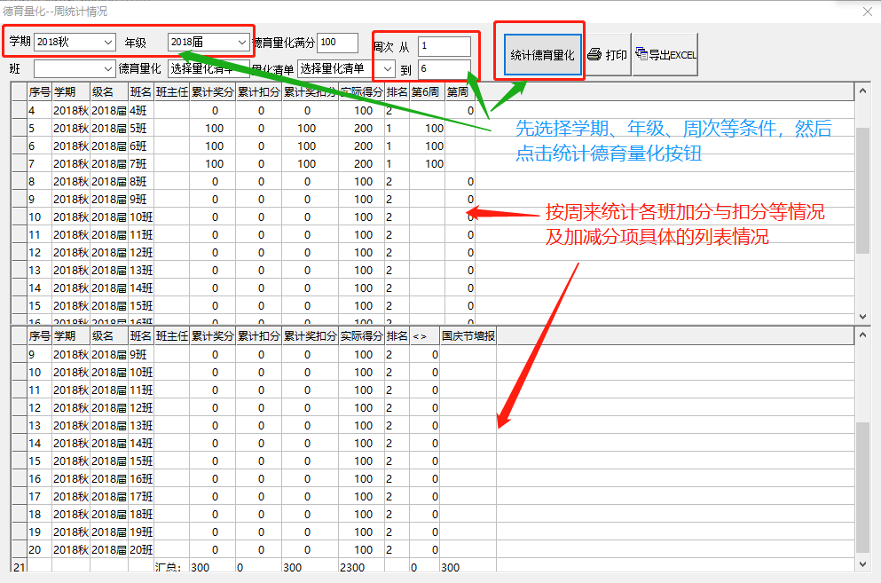881x583 pixels.
Task: Click the 到 input showing 6
Action: [446, 68]
